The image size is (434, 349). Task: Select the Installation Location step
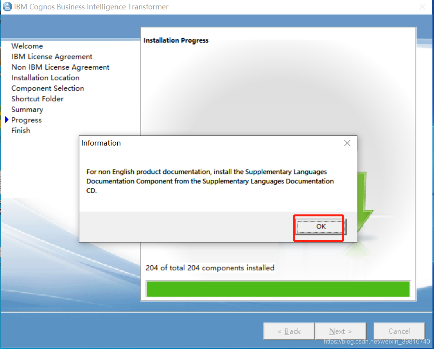pos(45,77)
